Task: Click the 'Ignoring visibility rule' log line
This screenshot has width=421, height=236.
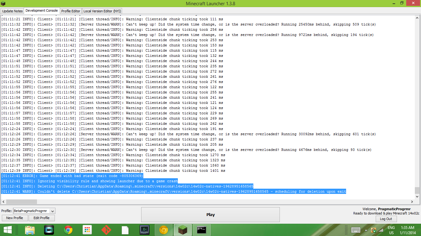Action: point(90,181)
